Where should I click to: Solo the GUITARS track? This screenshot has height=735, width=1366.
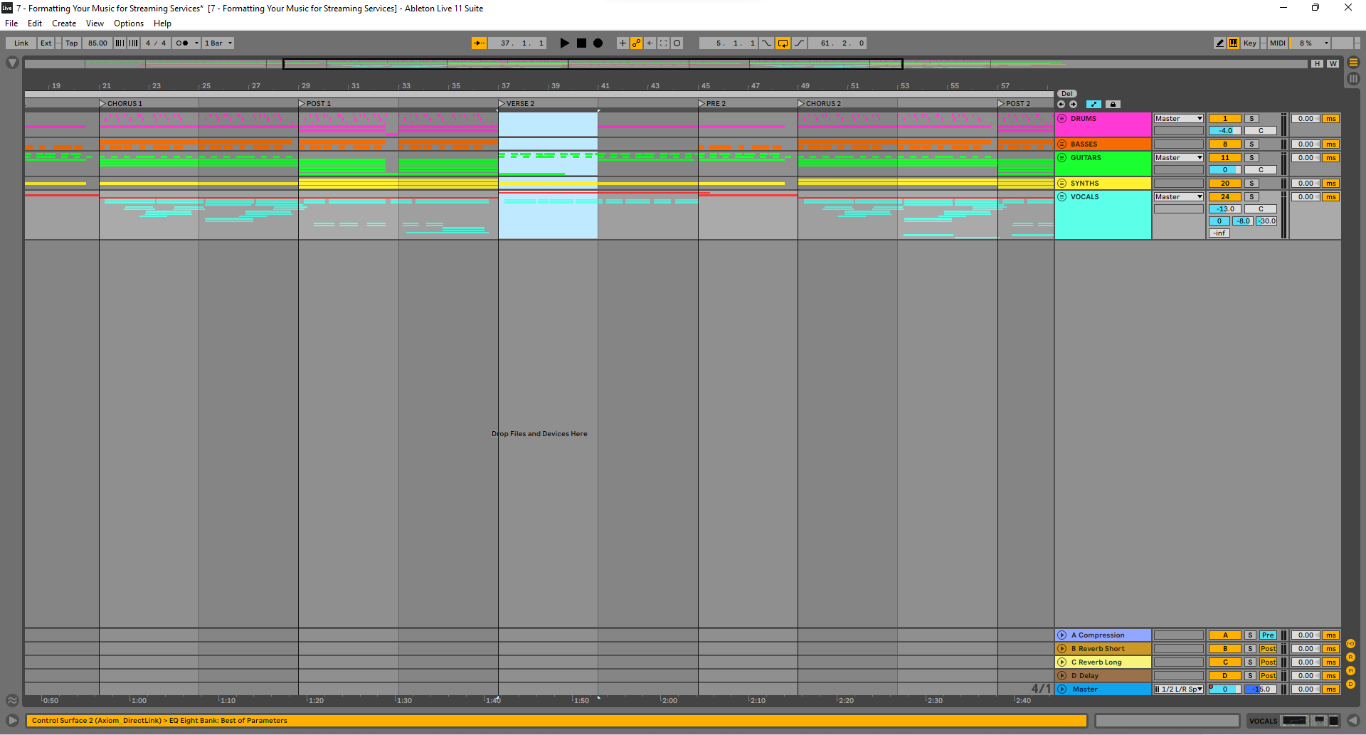tap(1252, 158)
